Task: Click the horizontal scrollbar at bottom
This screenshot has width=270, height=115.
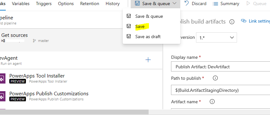Action: tap(74, 112)
